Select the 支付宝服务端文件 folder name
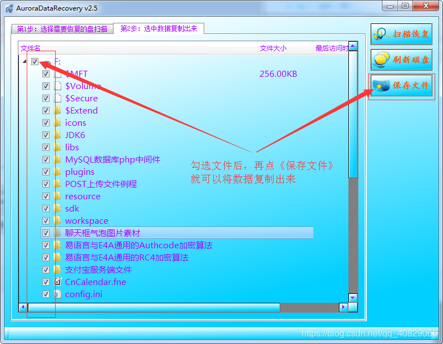This screenshot has width=443, height=344. tap(99, 269)
